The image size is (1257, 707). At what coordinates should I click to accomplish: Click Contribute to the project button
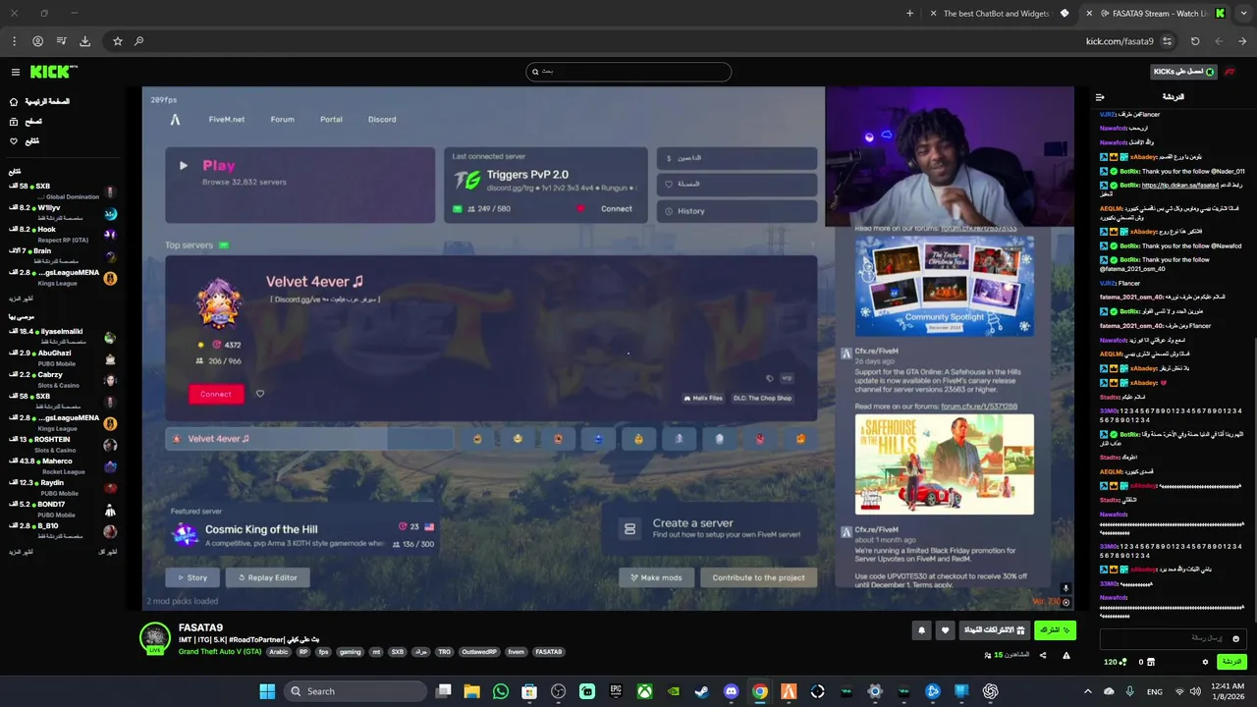tap(758, 577)
